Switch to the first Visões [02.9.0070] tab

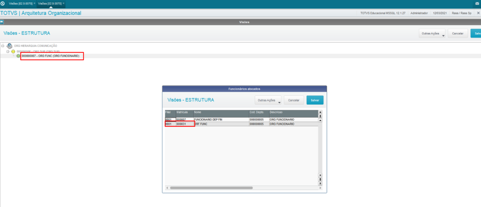[20, 3]
